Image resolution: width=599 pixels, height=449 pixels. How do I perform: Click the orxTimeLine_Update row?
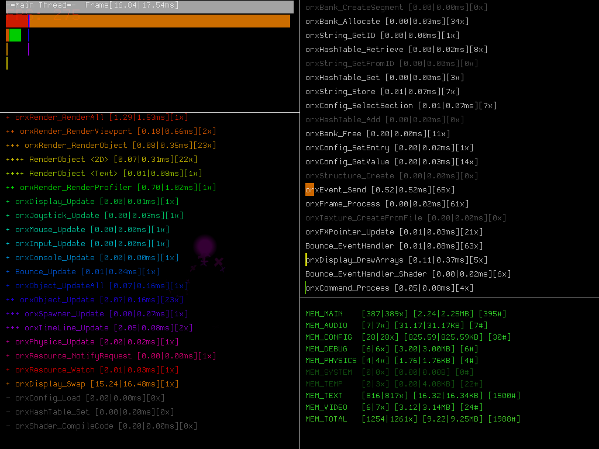pyautogui.click(x=99, y=328)
